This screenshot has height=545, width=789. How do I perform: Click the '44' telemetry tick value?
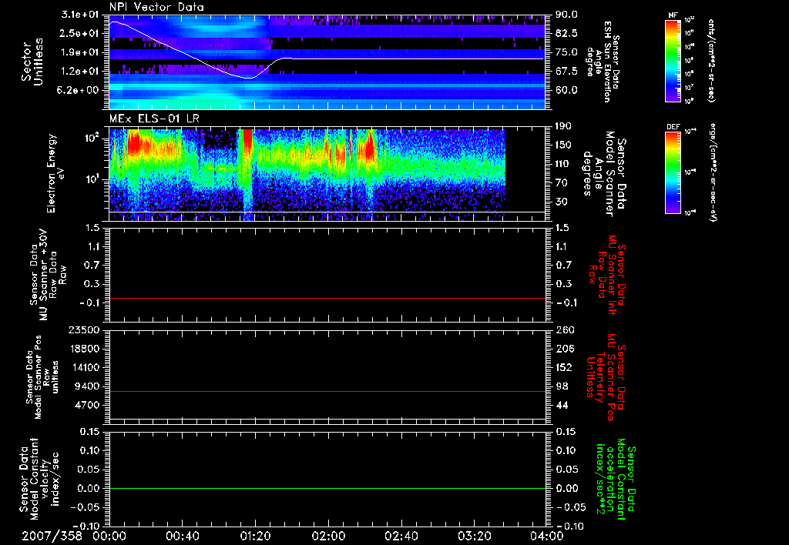[x=562, y=405]
